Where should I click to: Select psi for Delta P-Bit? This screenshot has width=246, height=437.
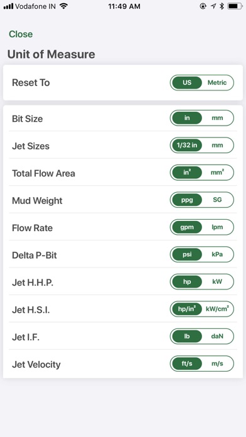(187, 254)
